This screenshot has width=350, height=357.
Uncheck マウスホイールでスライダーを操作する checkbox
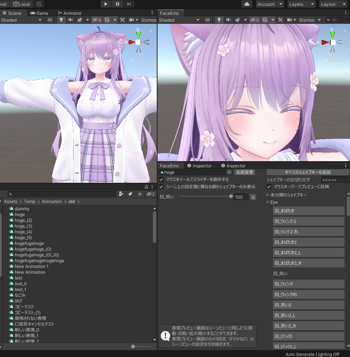click(161, 179)
